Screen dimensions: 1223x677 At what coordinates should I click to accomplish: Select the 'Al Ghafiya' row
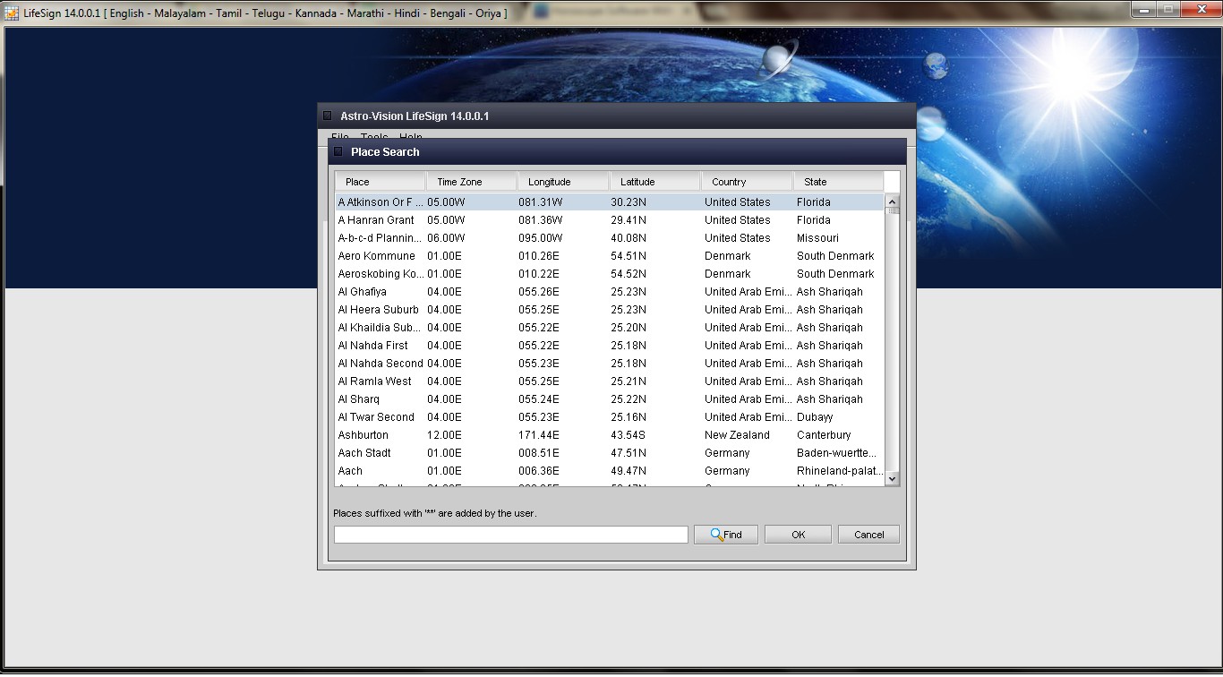pos(610,292)
